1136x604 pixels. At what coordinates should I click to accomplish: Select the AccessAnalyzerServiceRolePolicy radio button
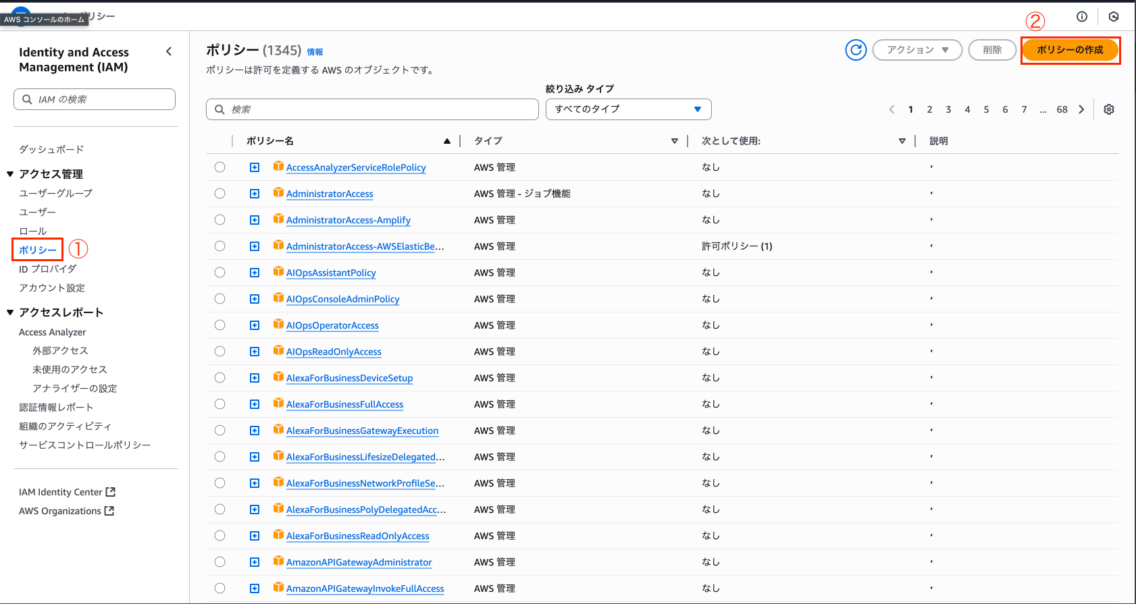click(x=220, y=167)
